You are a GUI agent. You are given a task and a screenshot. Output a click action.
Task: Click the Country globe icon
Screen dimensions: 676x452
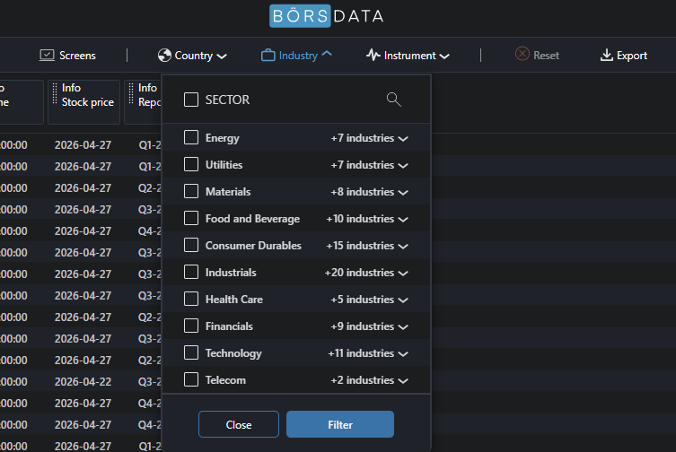pos(164,55)
